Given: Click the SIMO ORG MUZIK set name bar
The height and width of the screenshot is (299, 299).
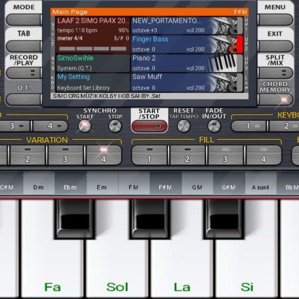Looking at the screenshot, I should coord(149,96).
